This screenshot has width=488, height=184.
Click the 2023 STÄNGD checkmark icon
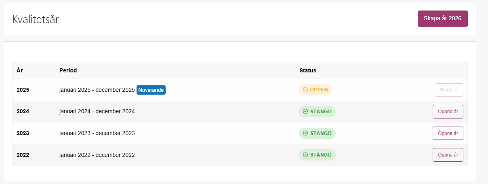tap(305, 133)
